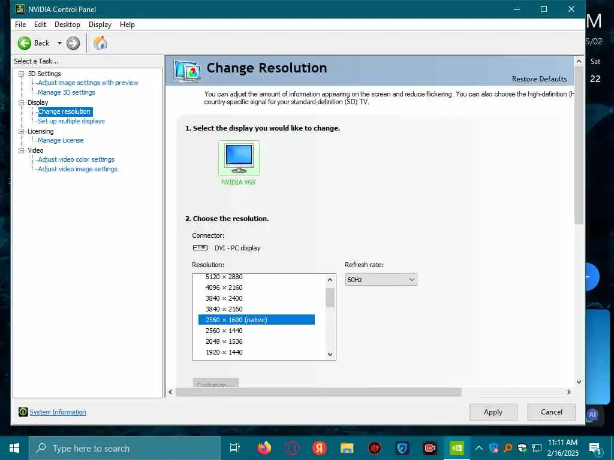Screen dimensions: 614x460
Task: Open the Edit menu
Action: (40, 24)
